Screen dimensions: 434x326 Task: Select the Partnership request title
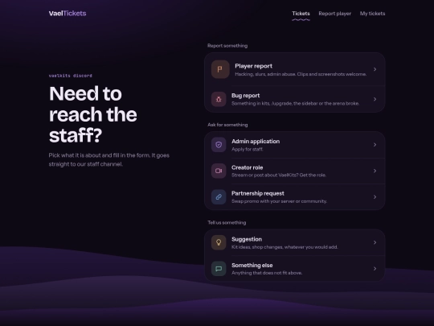point(258,193)
